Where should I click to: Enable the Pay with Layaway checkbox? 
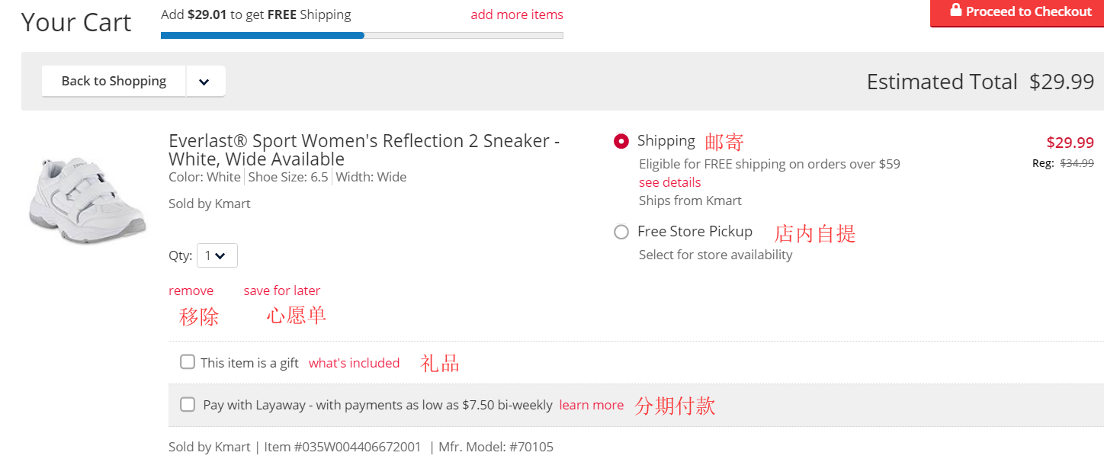point(188,404)
